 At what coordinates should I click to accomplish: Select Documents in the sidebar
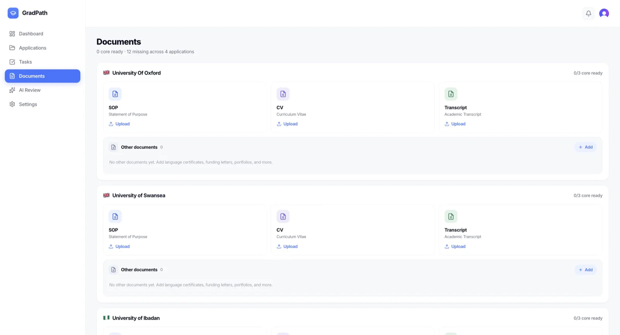pos(43,76)
